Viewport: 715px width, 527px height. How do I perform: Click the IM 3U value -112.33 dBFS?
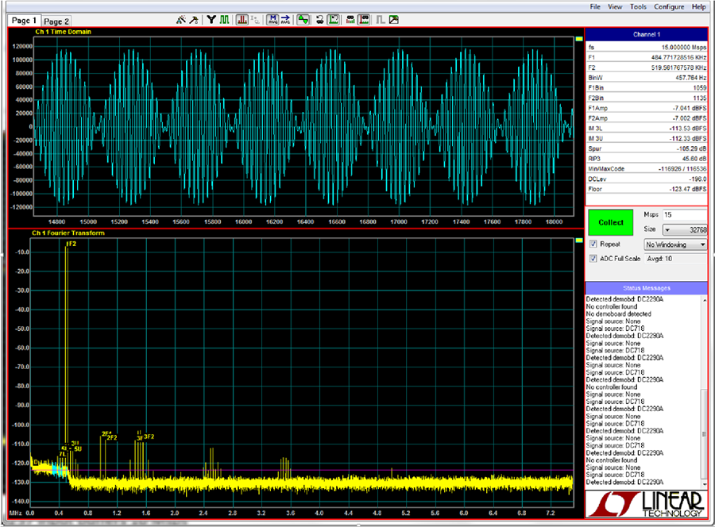click(688, 138)
